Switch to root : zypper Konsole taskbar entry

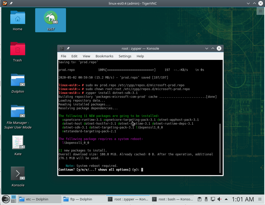[x=128, y=199]
